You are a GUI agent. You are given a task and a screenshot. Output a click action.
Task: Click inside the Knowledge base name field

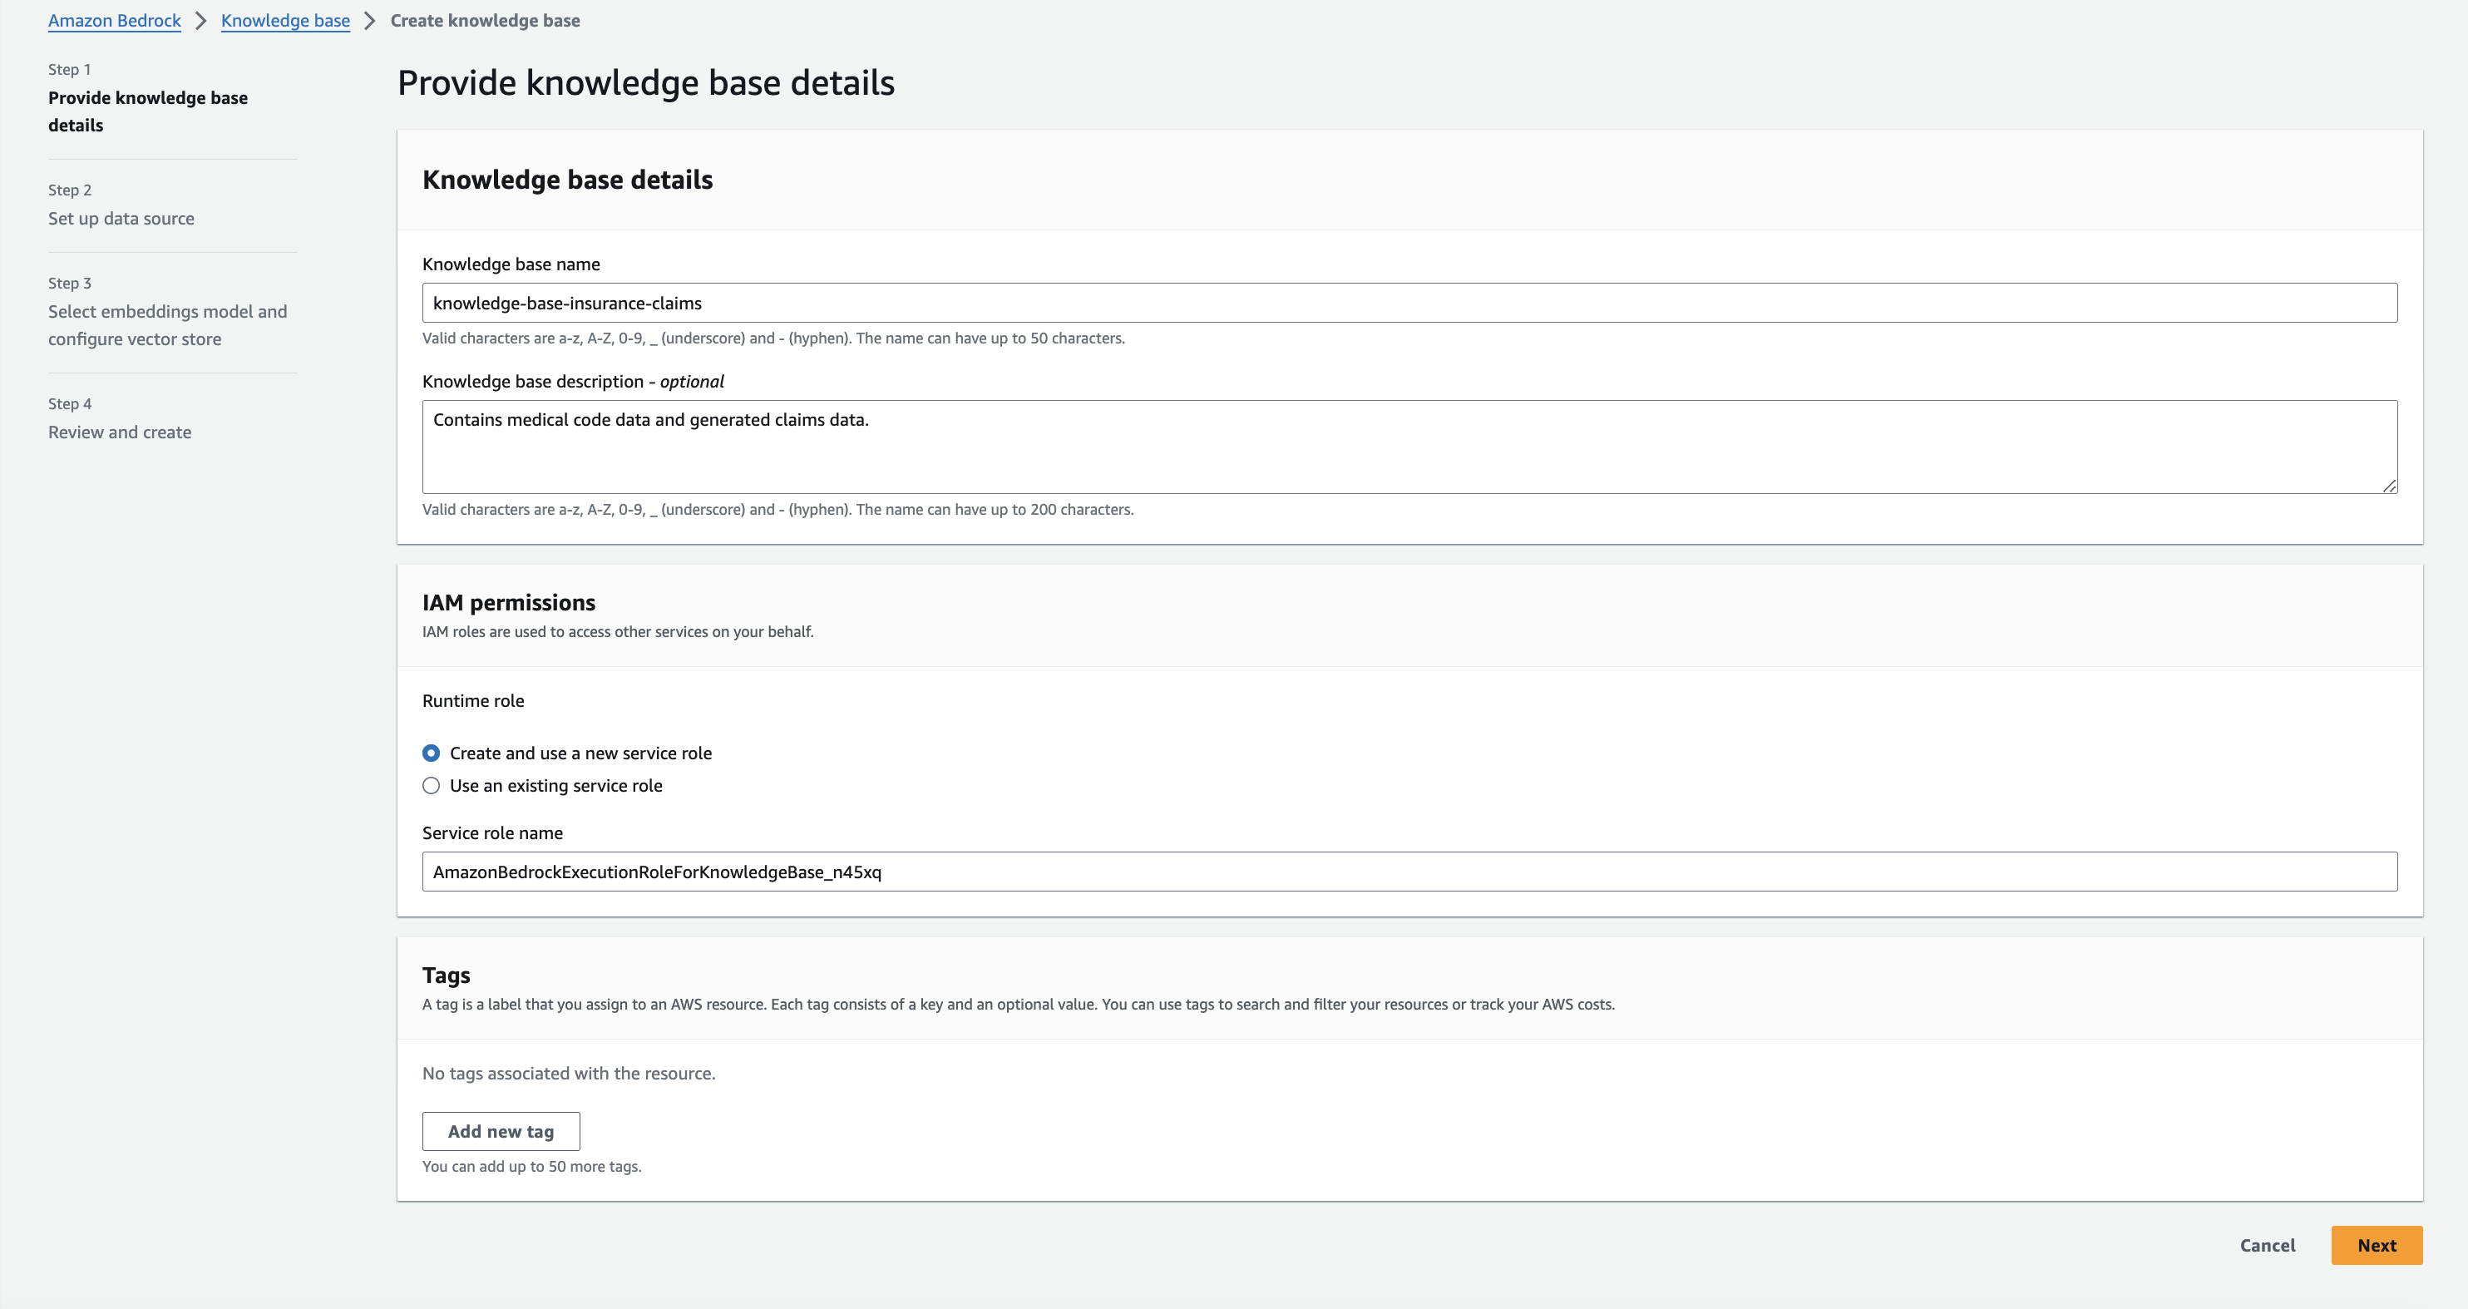click(x=1409, y=302)
